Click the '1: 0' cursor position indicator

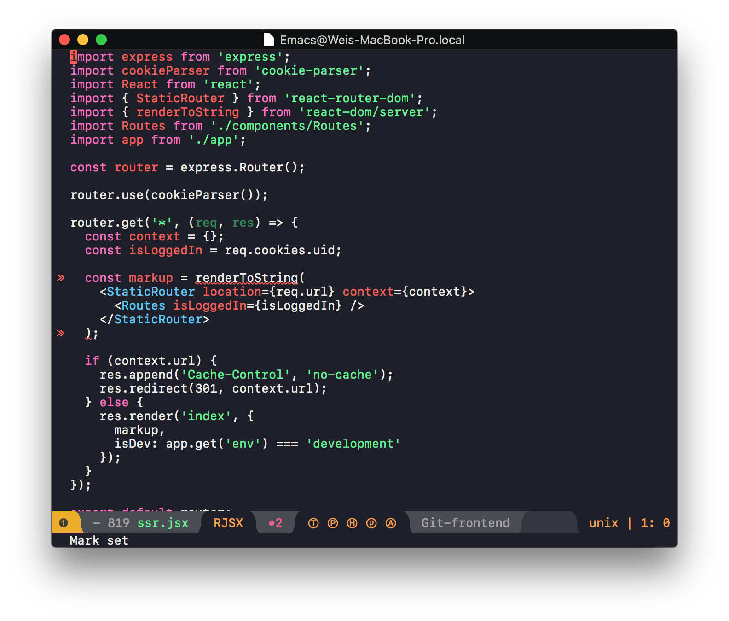(655, 523)
